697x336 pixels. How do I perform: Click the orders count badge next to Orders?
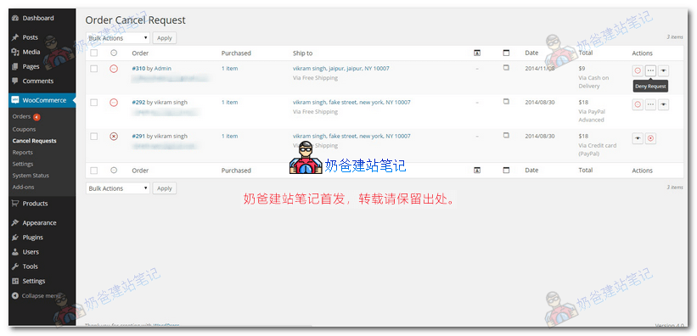click(x=37, y=117)
